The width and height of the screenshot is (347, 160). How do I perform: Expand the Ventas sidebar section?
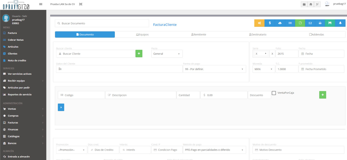pyautogui.click(x=11, y=109)
